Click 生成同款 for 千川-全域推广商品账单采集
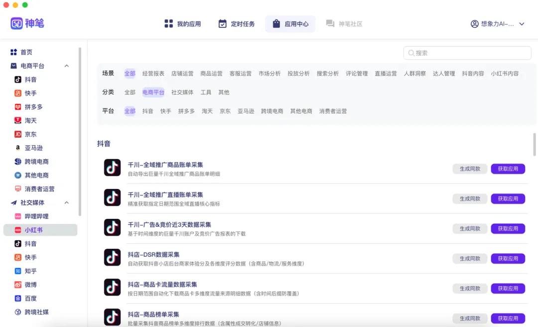The height and width of the screenshot is (327, 538). (x=470, y=168)
